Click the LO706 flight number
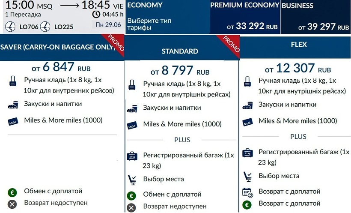351x213 pixels. [x=30, y=27]
